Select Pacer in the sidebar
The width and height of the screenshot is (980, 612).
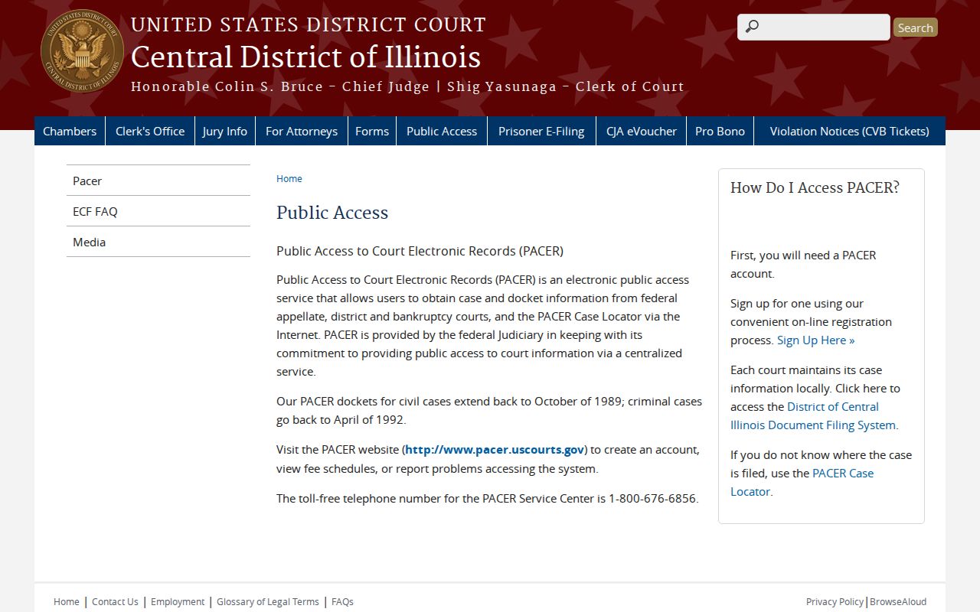tap(158, 181)
